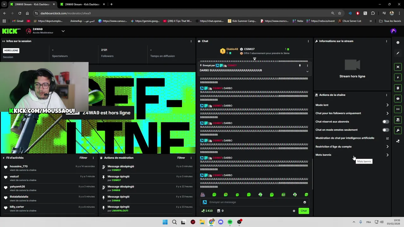Switch to first Z4WA9 Stream browser tab
Screen dimensions: 404x227
32,4
